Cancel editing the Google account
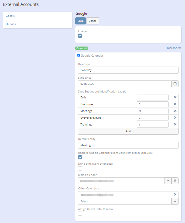Image resolution: width=185 pixels, height=223 pixels. (93, 21)
